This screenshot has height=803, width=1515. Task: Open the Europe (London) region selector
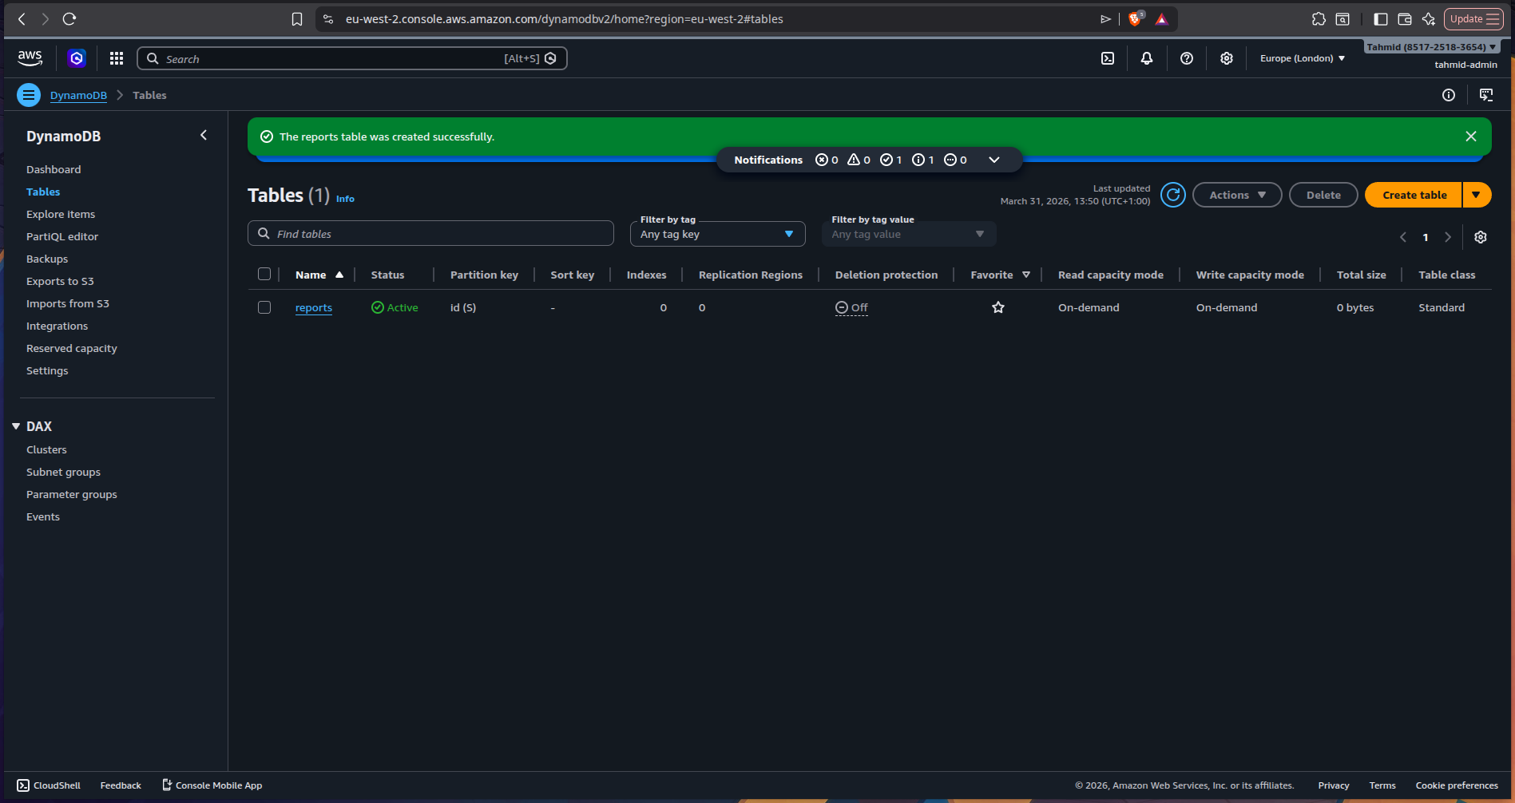click(x=1303, y=58)
